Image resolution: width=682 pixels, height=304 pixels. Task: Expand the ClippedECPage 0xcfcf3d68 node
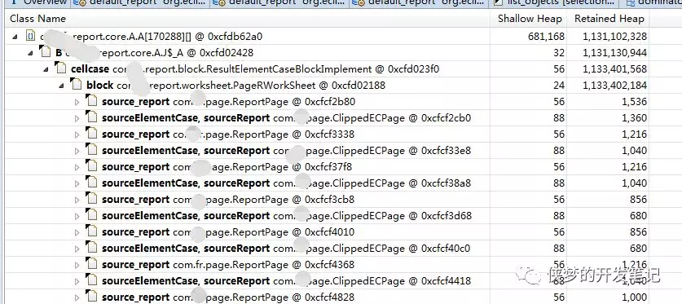[x=77, y=216]
